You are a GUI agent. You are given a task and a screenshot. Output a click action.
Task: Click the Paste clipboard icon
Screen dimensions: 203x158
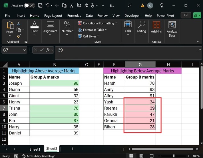pos(10,25)
